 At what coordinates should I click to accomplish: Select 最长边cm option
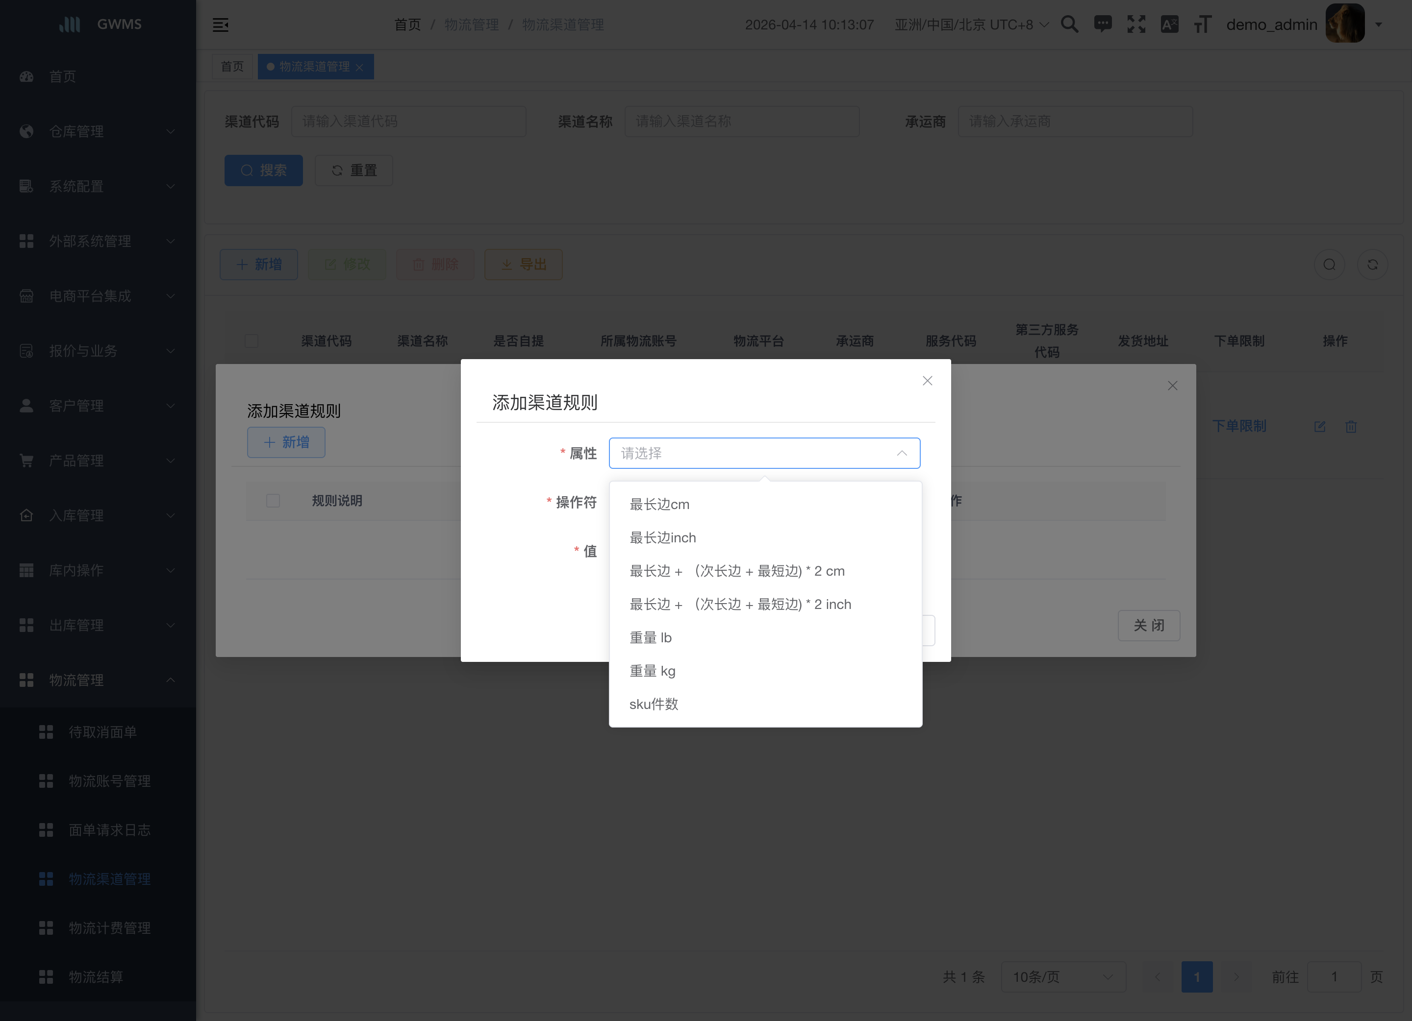pyautogui.click(x=765, y=505)
